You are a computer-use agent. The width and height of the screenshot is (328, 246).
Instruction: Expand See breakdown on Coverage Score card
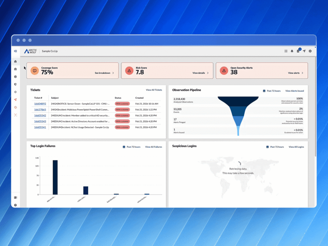click(x=104, y=73)
